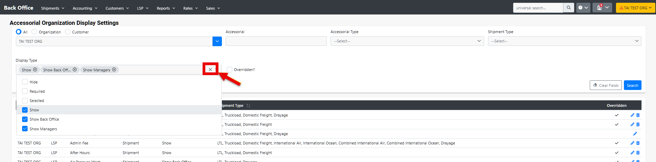Delete the After Hours row using trash icon
The width and height of the screenshot is (656, 162).
coord(638,153)
